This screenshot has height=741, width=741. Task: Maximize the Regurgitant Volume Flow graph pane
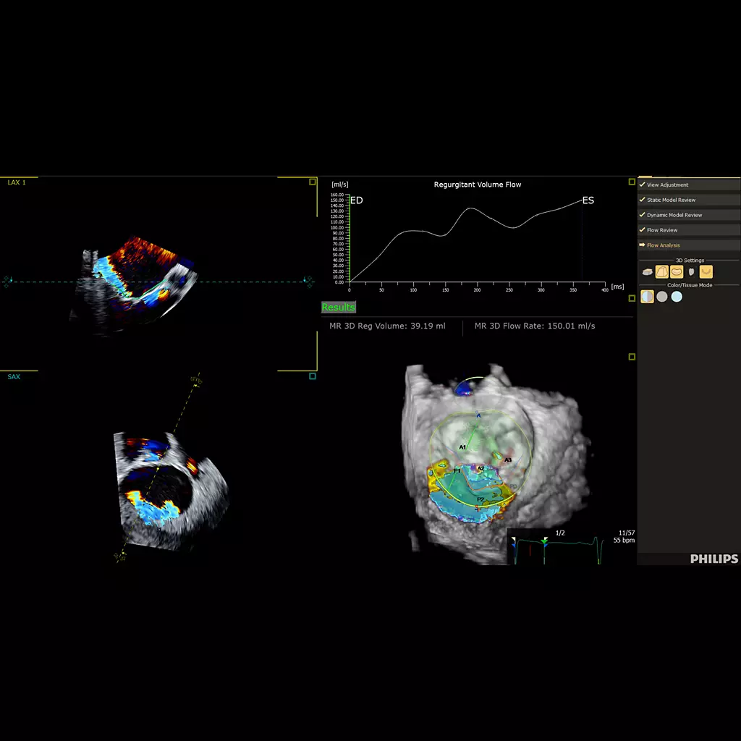[x=632, y=182]
